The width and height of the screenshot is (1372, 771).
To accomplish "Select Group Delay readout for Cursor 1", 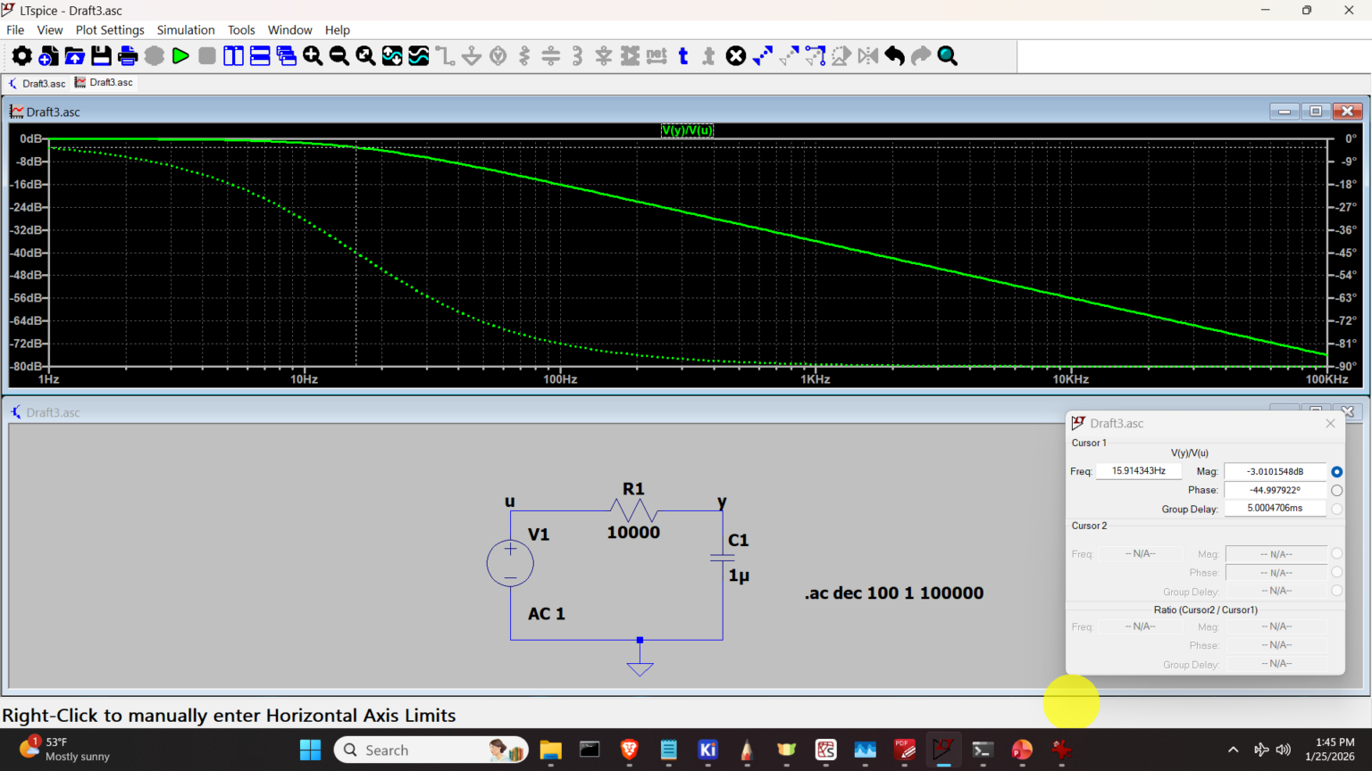I will coord(1336,508).
